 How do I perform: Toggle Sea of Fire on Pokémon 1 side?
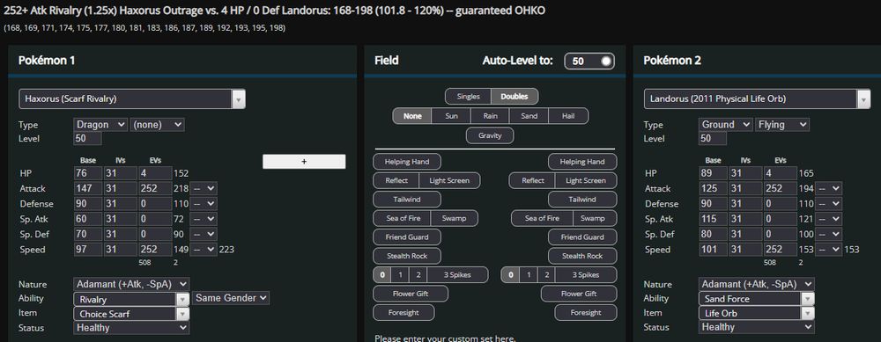pos(402,218)
